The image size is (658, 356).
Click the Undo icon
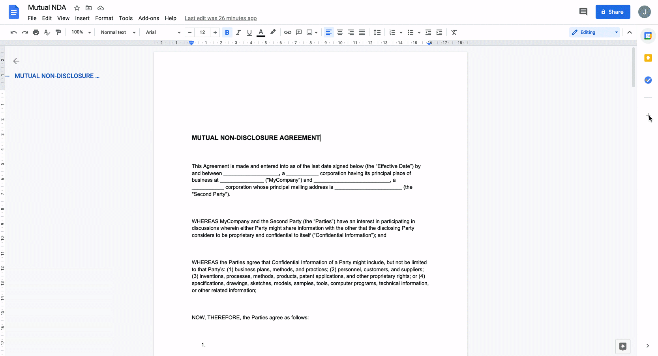(x=14, y=32)
